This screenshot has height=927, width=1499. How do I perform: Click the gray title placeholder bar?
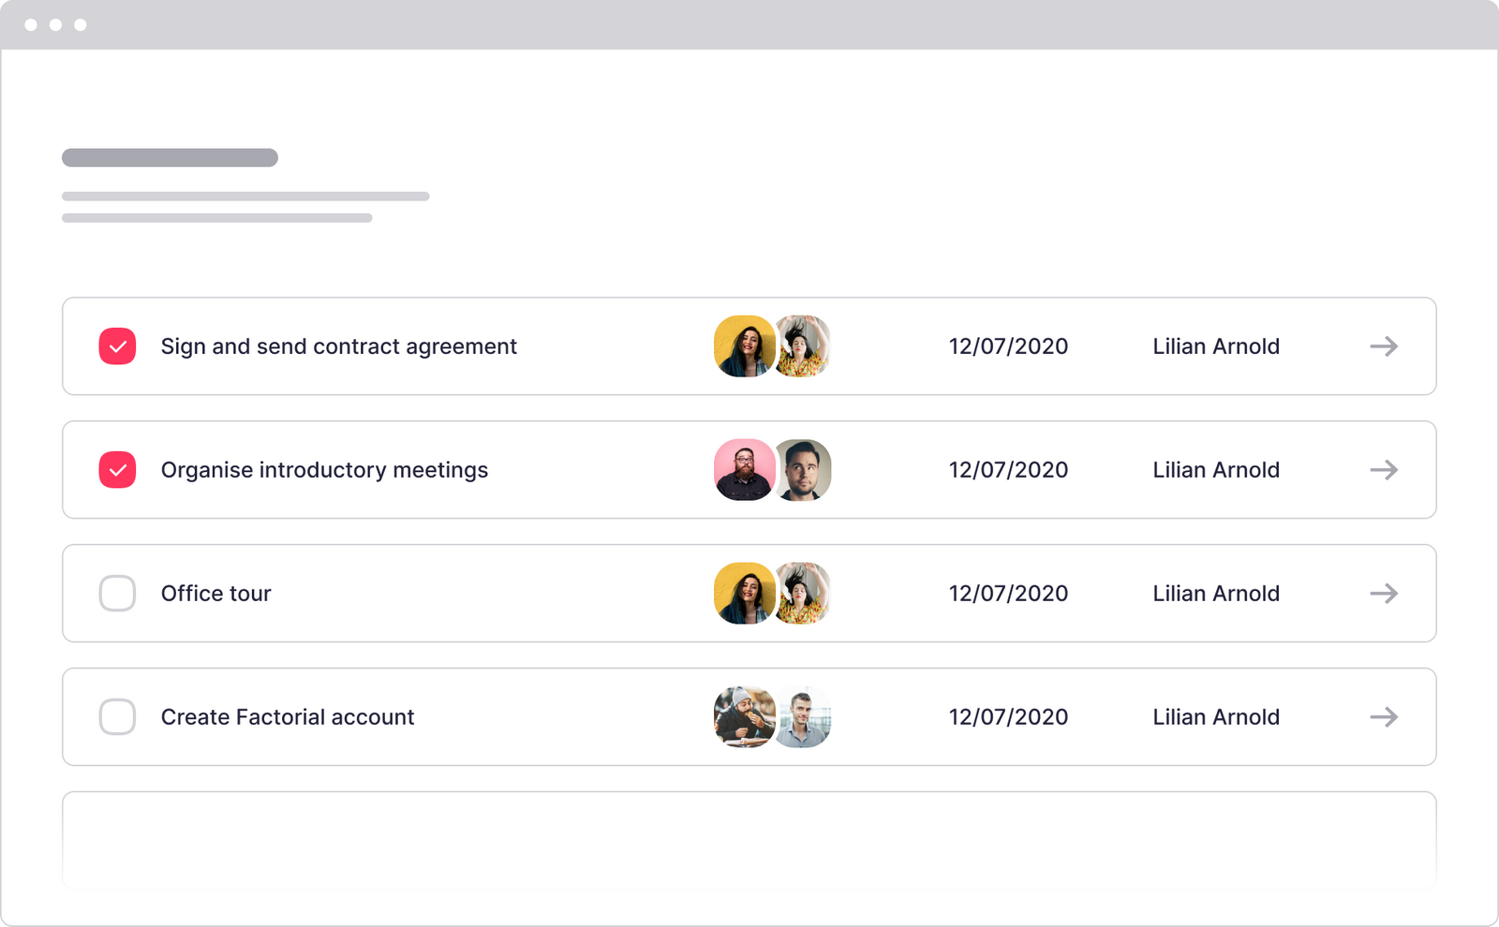click(x=169, y=157)
